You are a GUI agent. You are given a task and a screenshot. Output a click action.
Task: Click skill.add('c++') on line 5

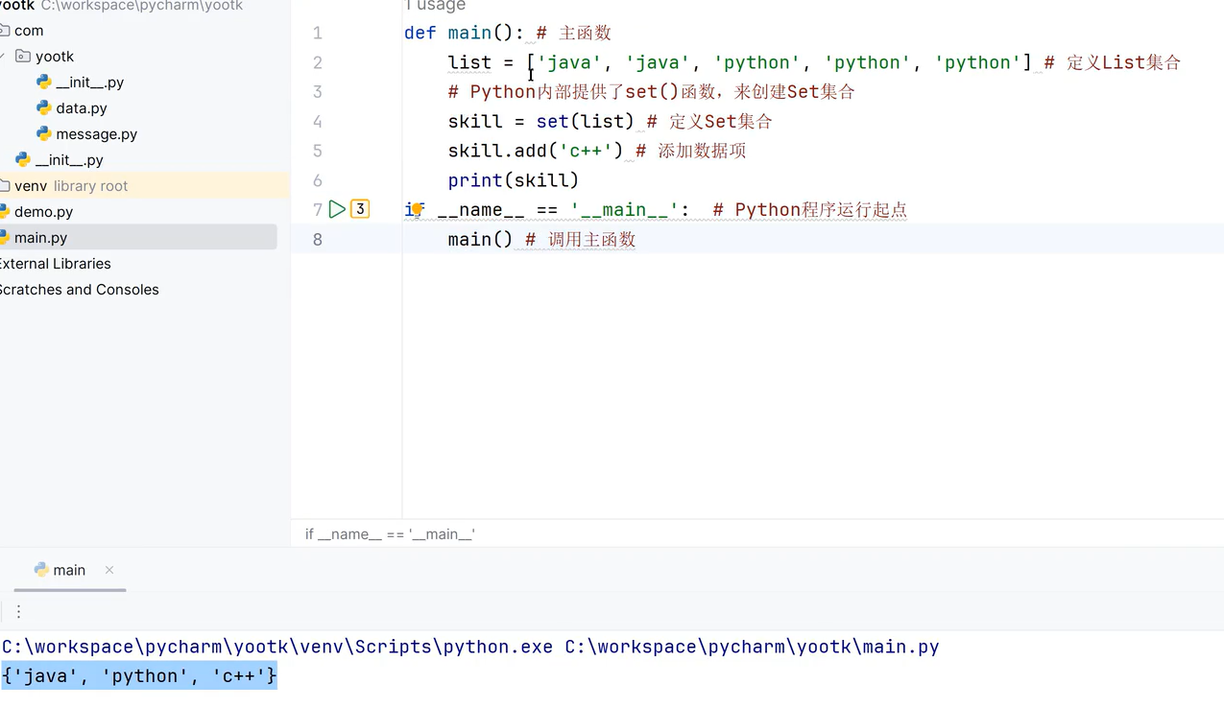(536, 151)
